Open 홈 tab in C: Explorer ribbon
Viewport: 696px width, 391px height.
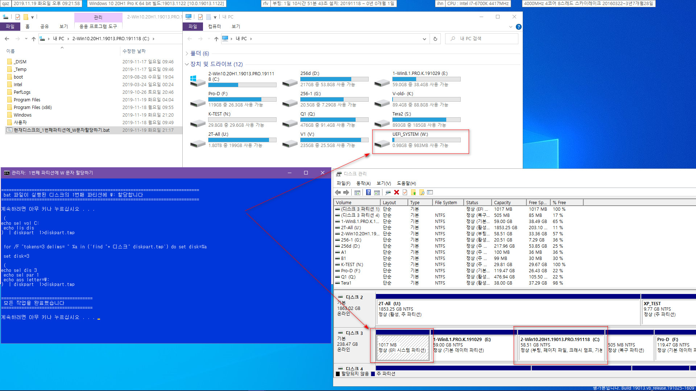(x=27, y=26)
